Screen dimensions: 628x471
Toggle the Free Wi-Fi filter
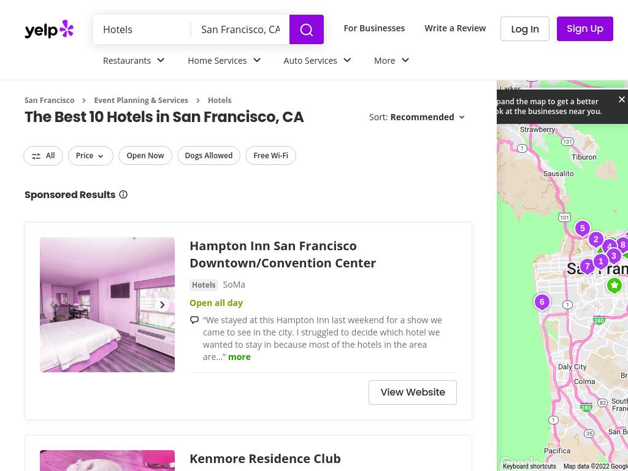pos(270,155)
